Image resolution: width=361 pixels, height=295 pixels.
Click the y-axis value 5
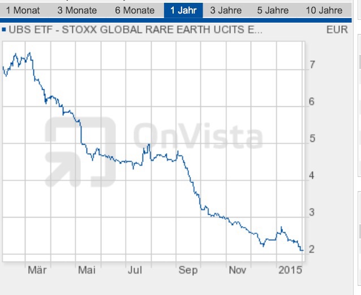312,138
